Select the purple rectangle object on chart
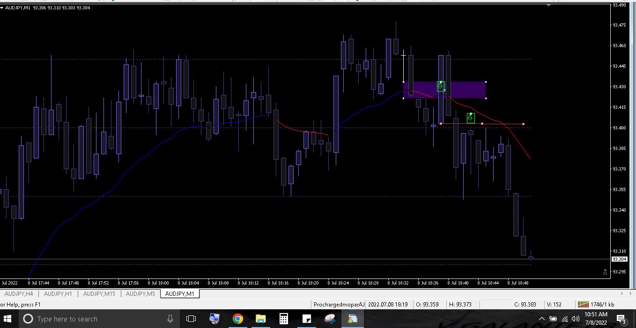This screenshot has width=636, height=328. 444,90
